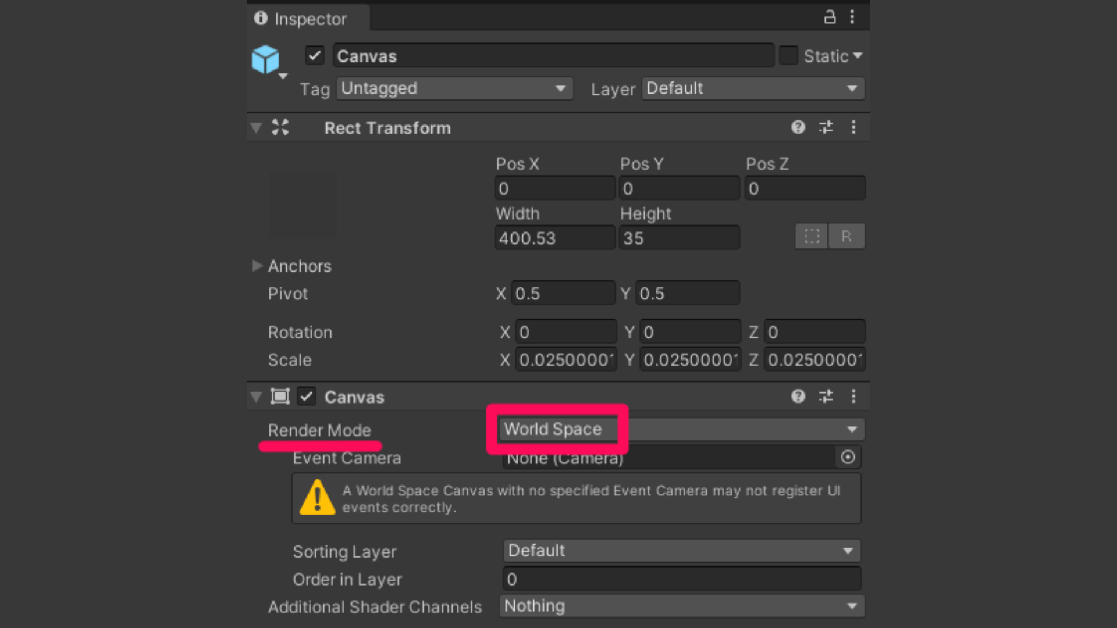Select the blue cube GameObject icon
Viewport: 1117px width, 628px height.
tap(265, 59)
